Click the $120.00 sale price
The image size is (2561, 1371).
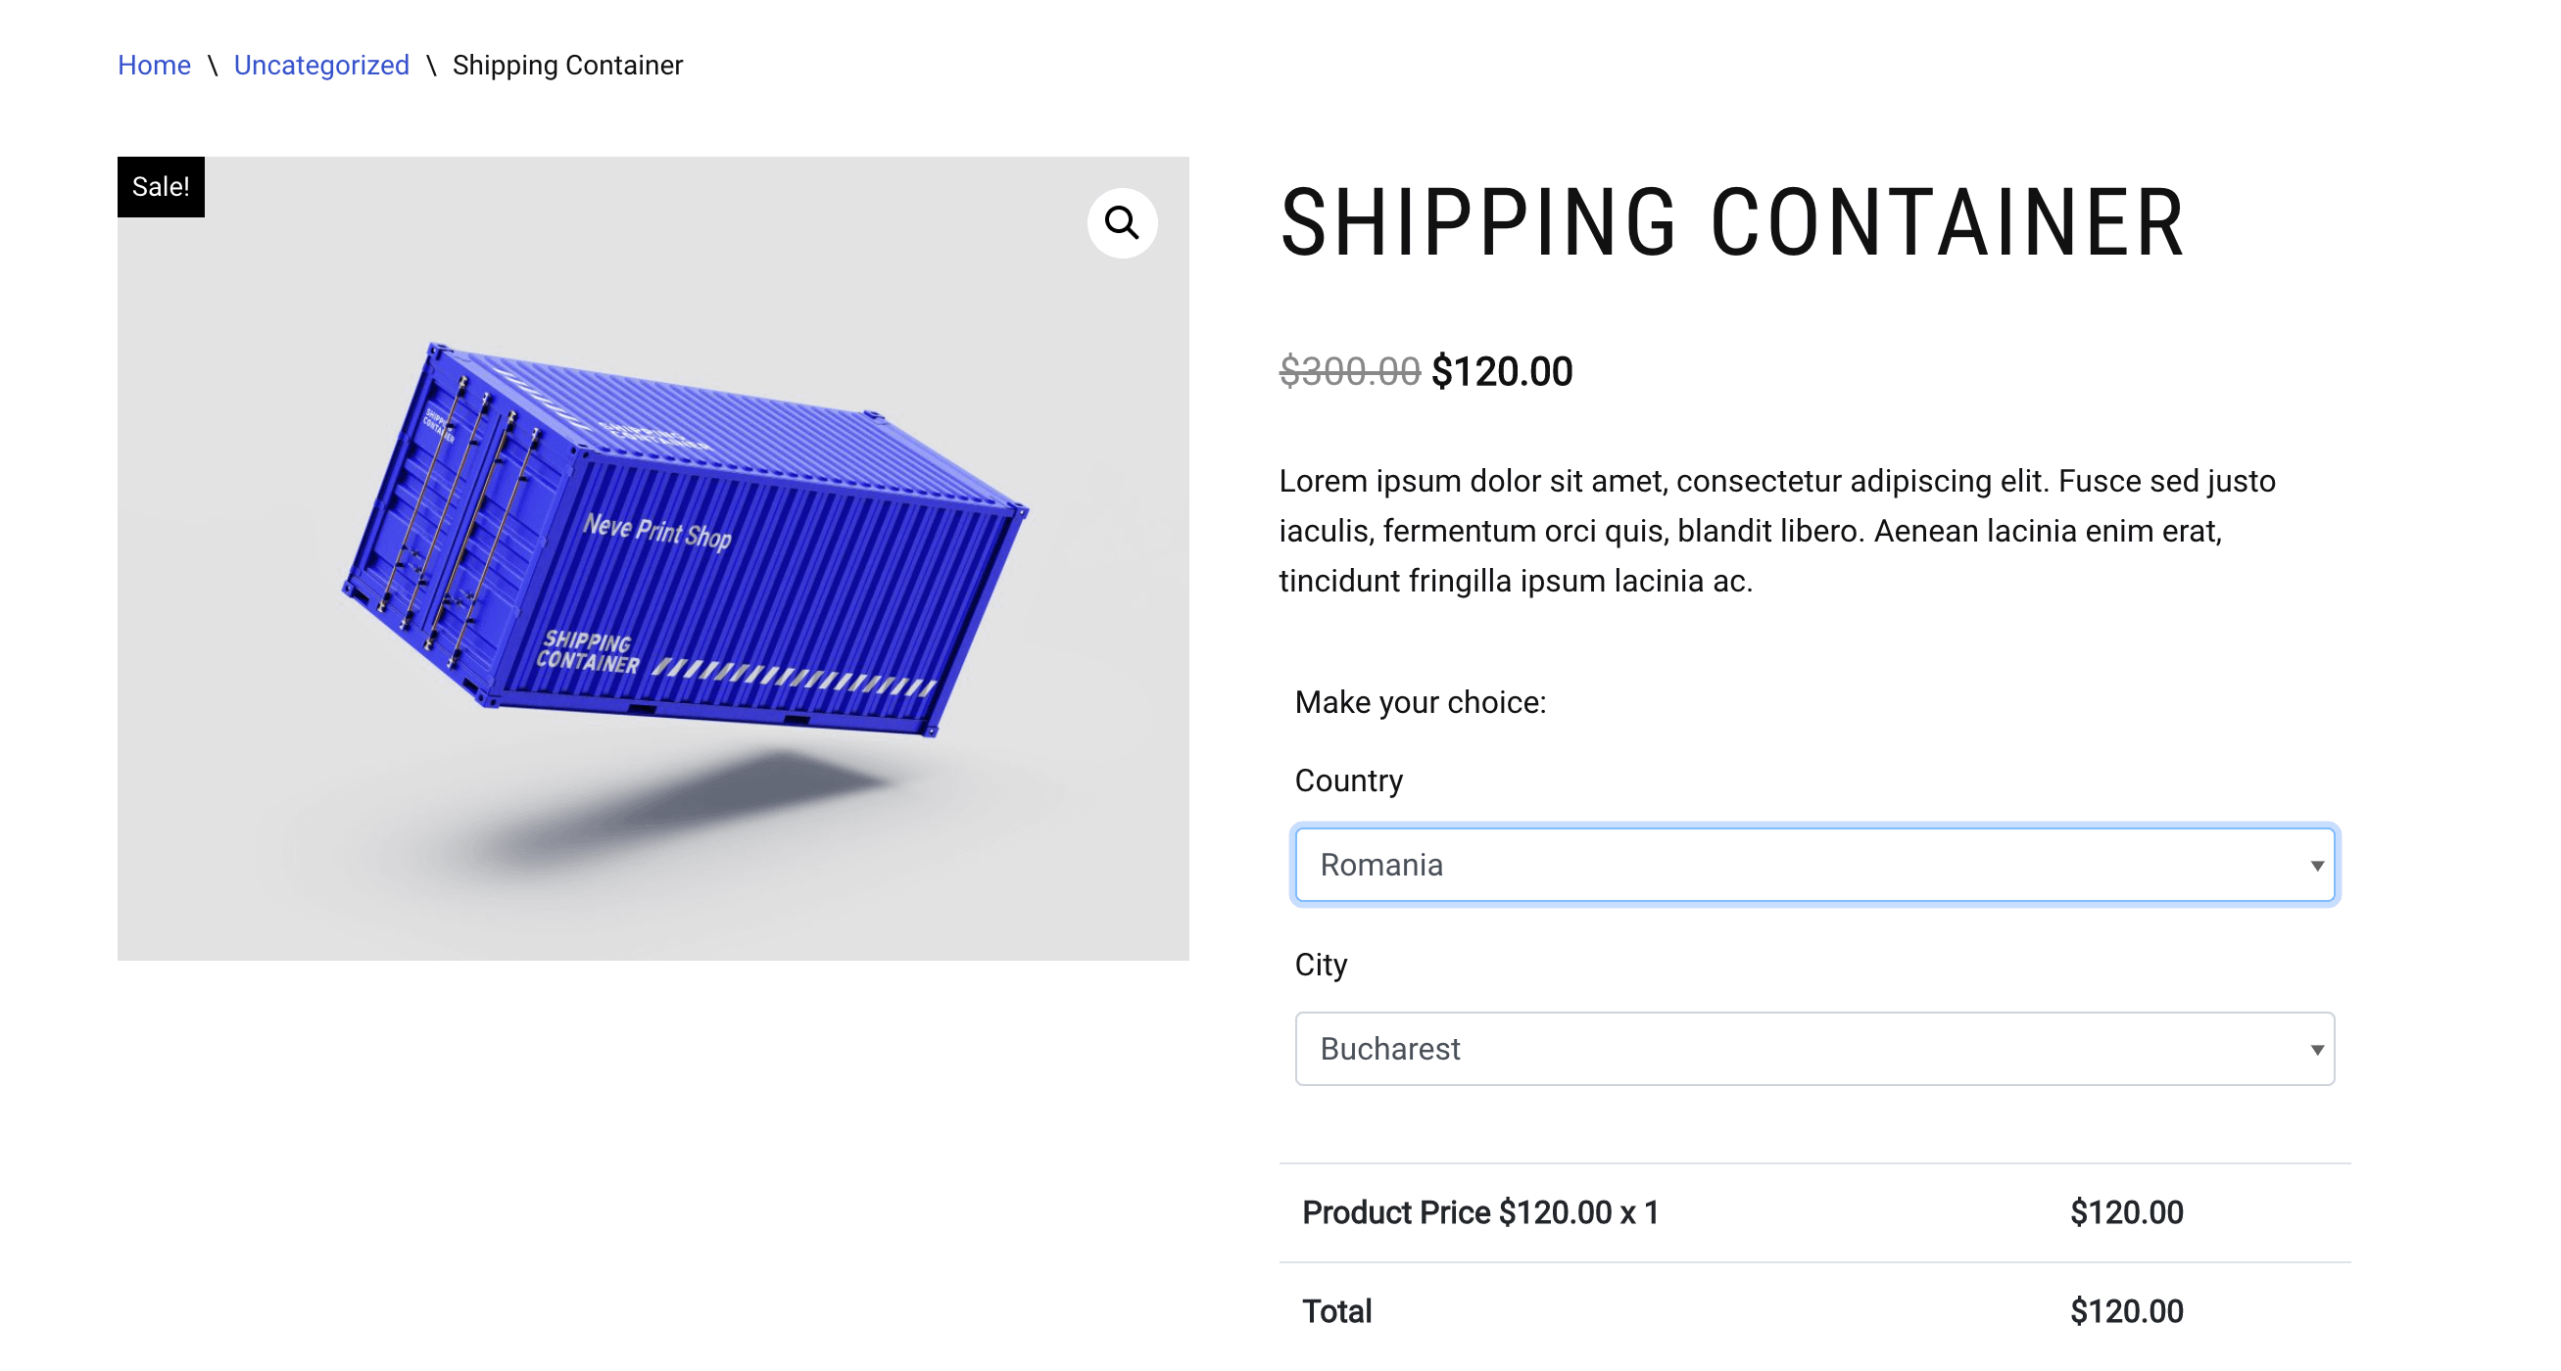1501,371
